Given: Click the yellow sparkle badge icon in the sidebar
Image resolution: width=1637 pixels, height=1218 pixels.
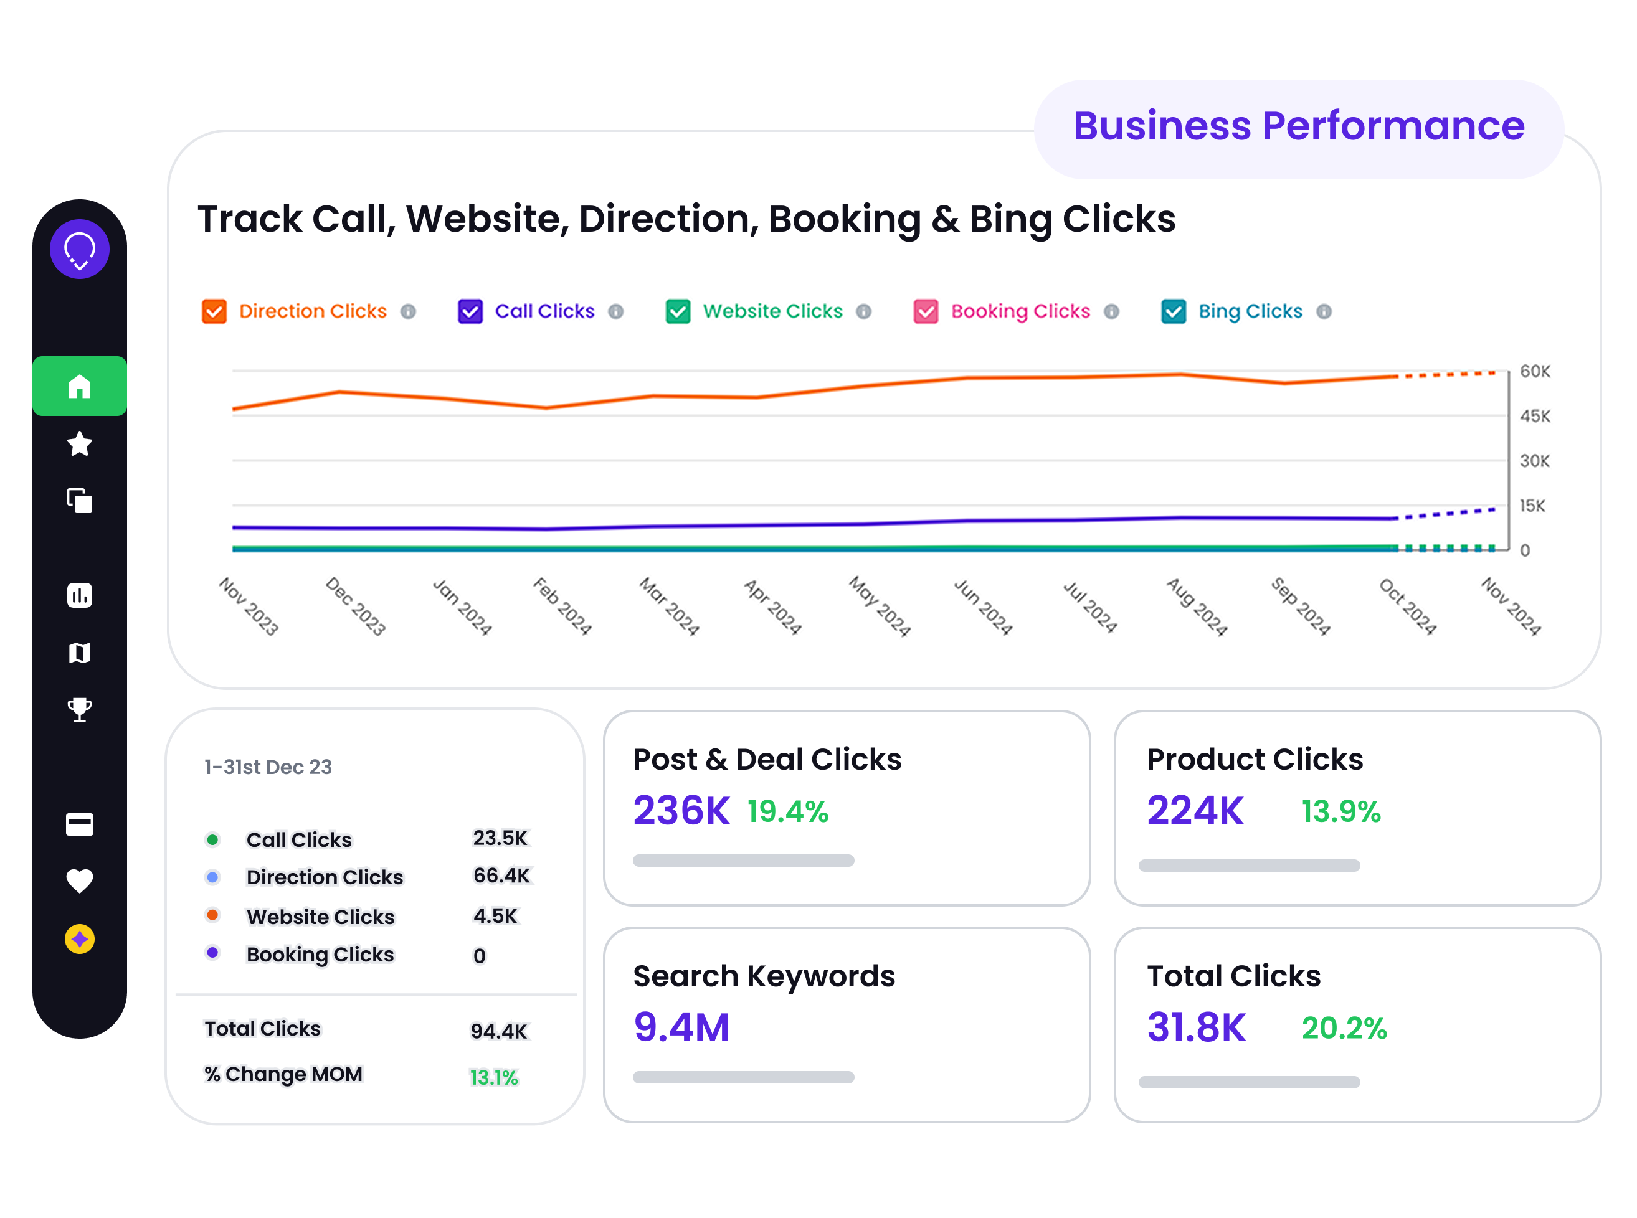Looking at the screenshot, I should [80, 939].
